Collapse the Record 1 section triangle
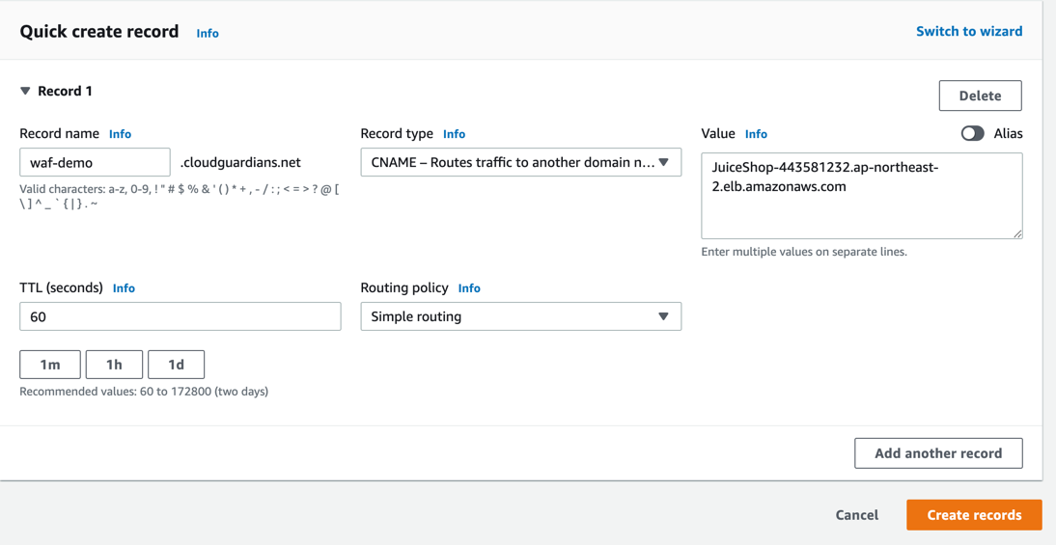This screenshot has height=545, width=1056. tap(25, 92)
